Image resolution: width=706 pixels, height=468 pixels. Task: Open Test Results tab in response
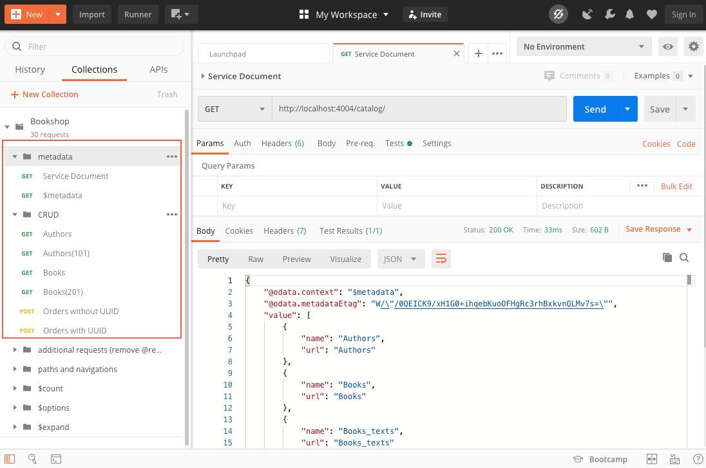coord(351,230)
